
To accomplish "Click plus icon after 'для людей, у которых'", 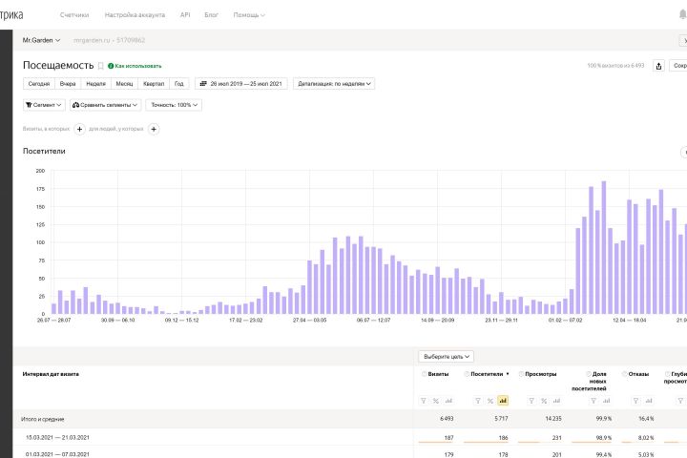I will pyautogui.click(x=154, y=129).
